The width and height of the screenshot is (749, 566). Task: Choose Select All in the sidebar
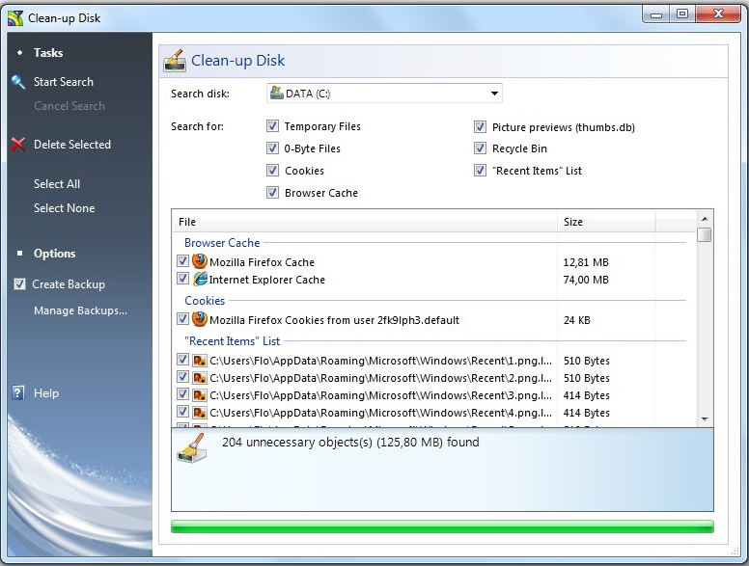(57, 184)
